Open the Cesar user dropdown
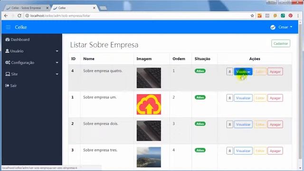The image size is (304, 171). [x=285, y=27]
